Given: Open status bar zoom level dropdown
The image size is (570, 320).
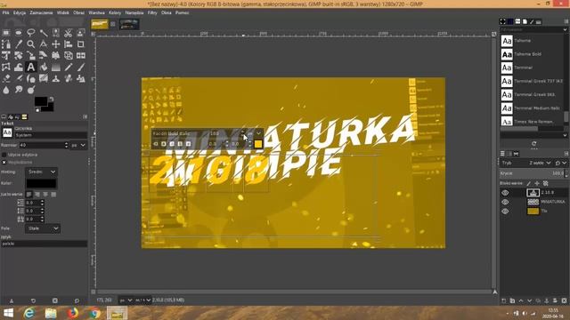Looking at the screenshot, I should pos(142,300).
